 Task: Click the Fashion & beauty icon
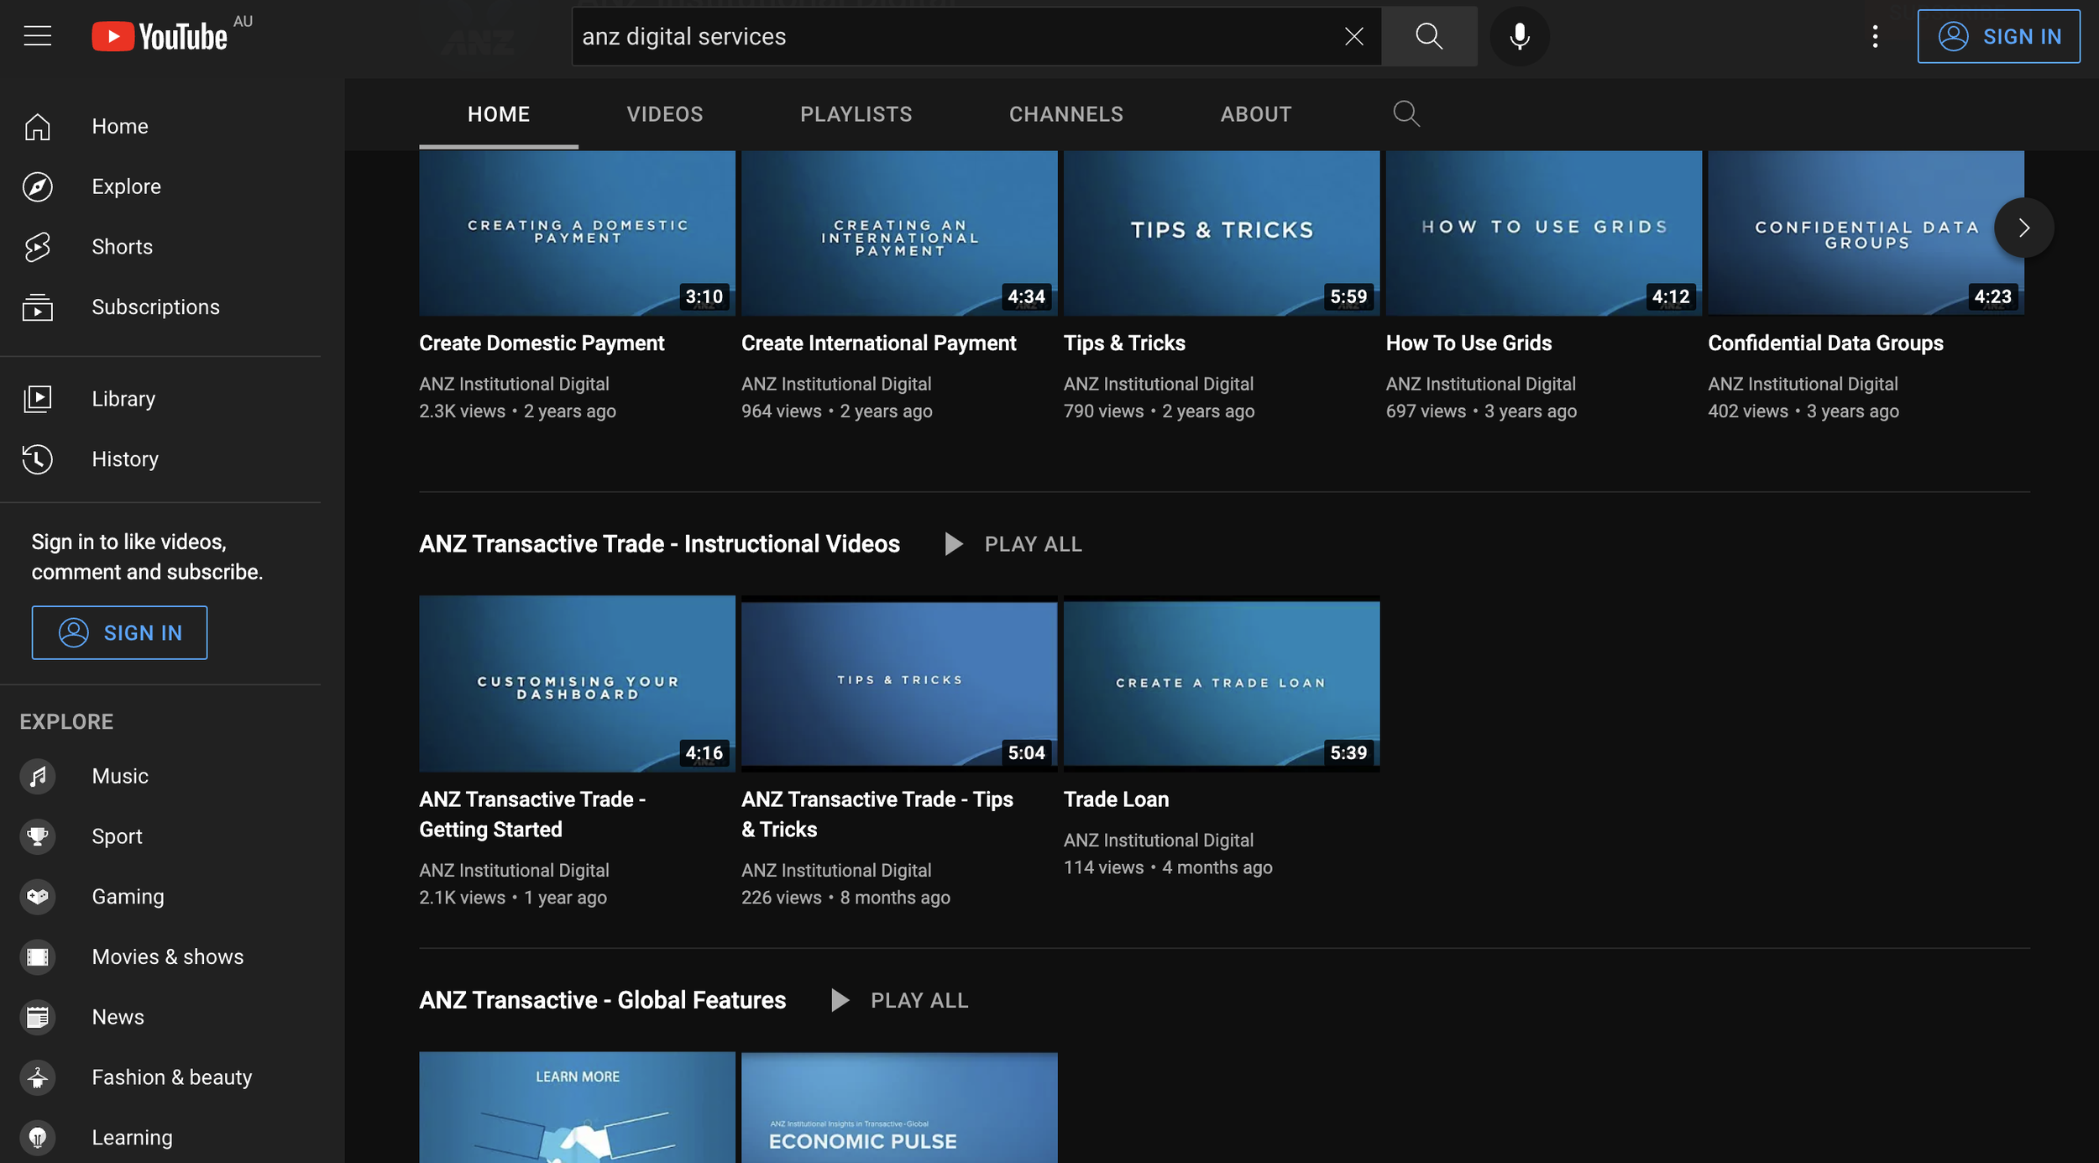pyautogui.click(x=38, y=1077)
